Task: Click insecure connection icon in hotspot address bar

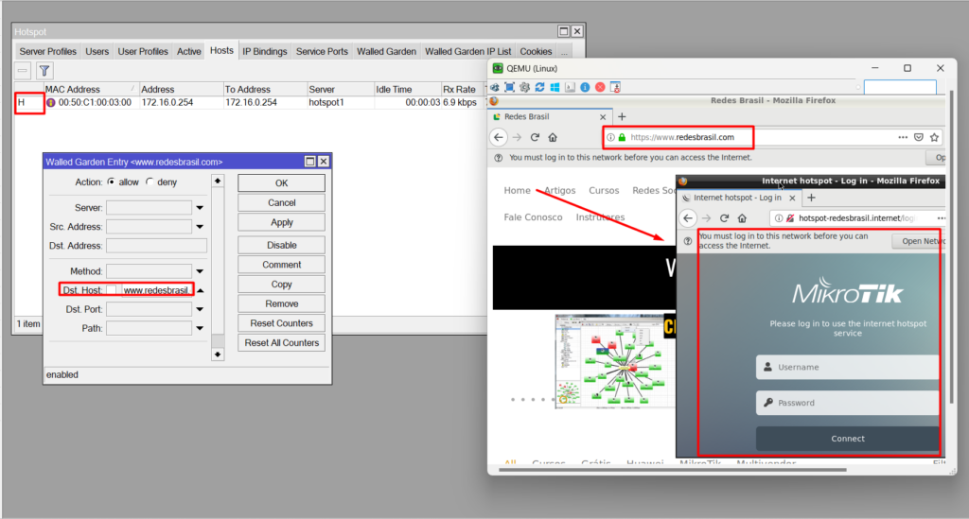Action: coord(790,217)
